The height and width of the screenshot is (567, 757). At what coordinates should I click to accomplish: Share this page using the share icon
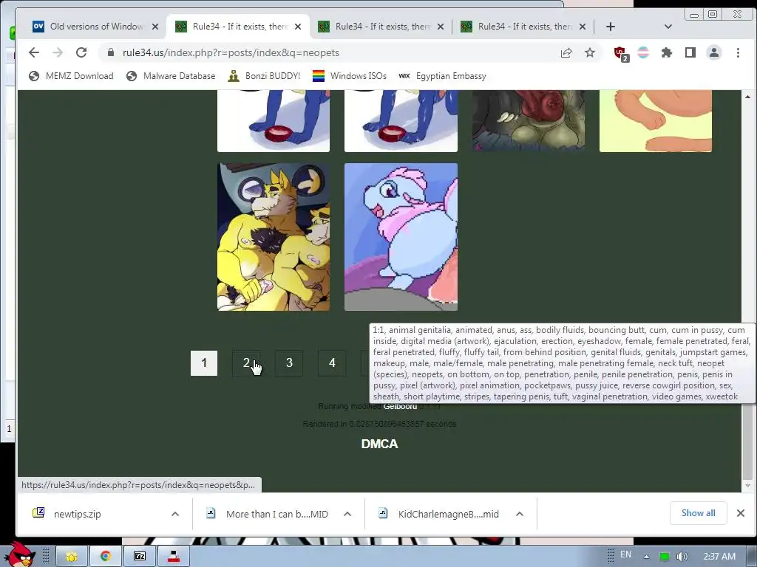[x=566, y=52]
